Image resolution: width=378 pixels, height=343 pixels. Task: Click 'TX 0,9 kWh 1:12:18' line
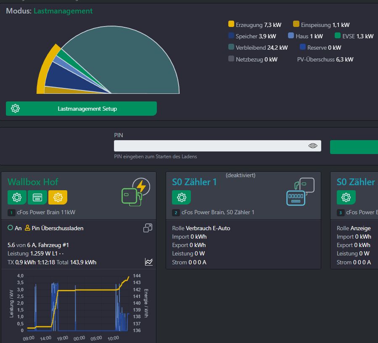tap(52, 262)
